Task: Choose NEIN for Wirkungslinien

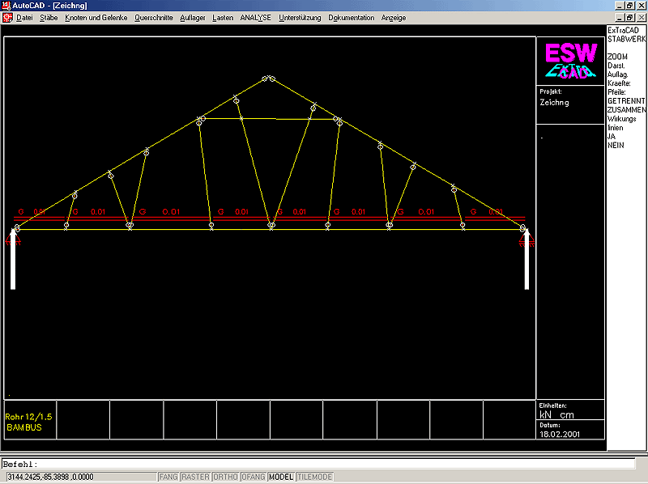Action: point(616,146)
